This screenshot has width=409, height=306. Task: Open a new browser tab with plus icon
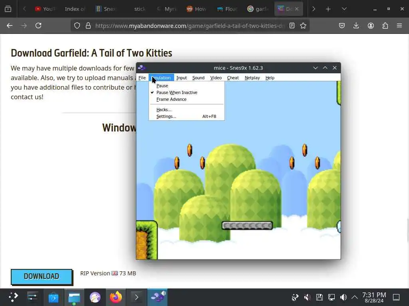328,9
